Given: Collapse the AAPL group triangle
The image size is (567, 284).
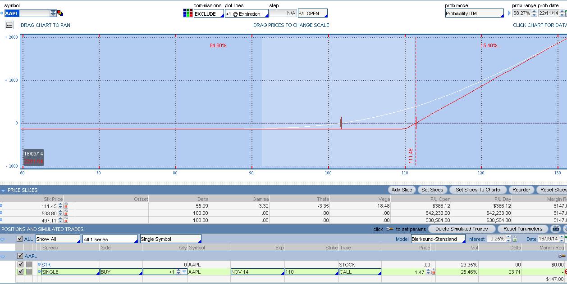Looking at the screenshot, I should tap(3, 257).
